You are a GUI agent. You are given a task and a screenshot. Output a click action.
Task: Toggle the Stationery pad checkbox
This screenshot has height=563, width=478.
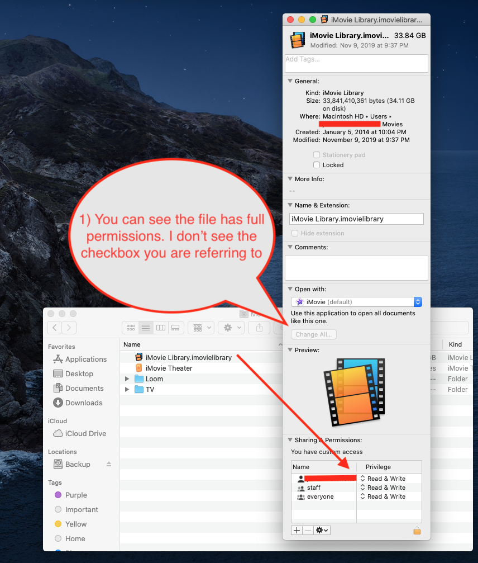316,155
